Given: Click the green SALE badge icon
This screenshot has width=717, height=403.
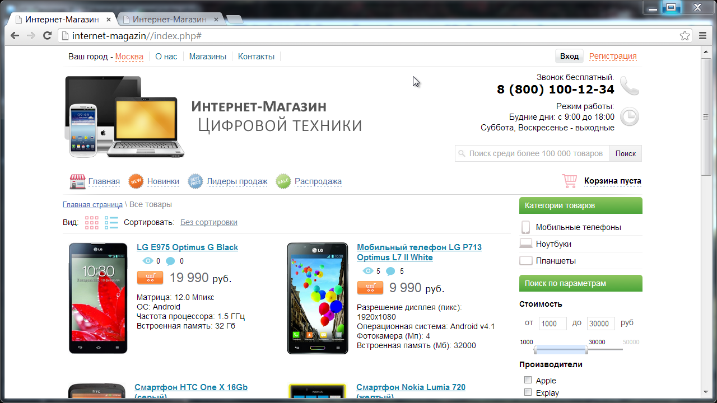Looking at the screenshot, I should tap(283, 181).
